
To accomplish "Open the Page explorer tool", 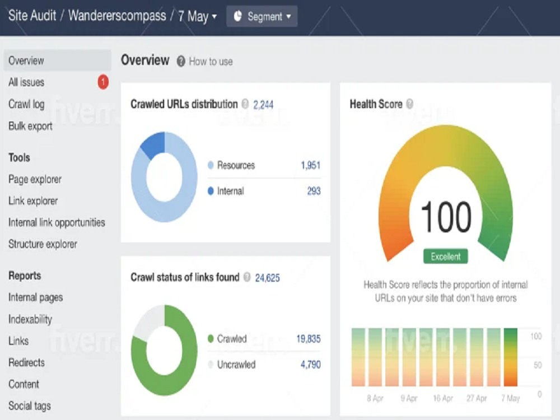I will [x=35, y=179].
